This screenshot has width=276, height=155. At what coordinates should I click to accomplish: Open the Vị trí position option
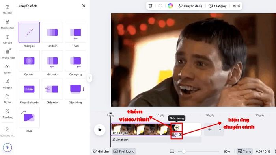tap(236, 6)
